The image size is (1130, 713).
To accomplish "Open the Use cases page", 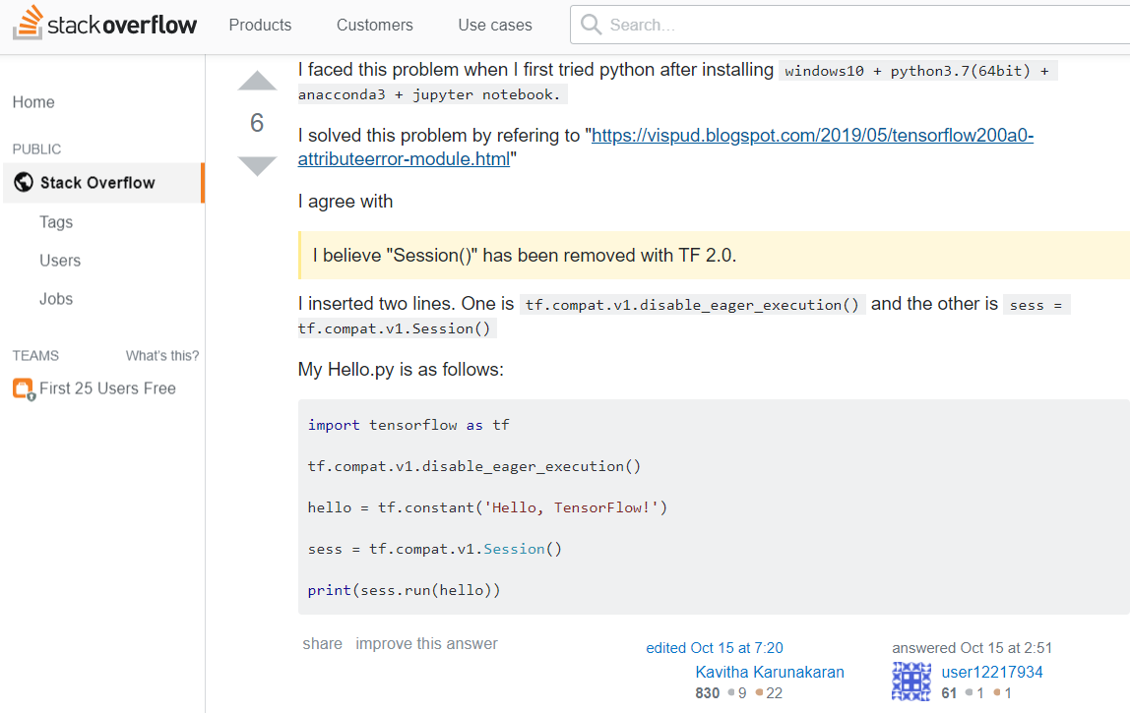I will 495,26.
